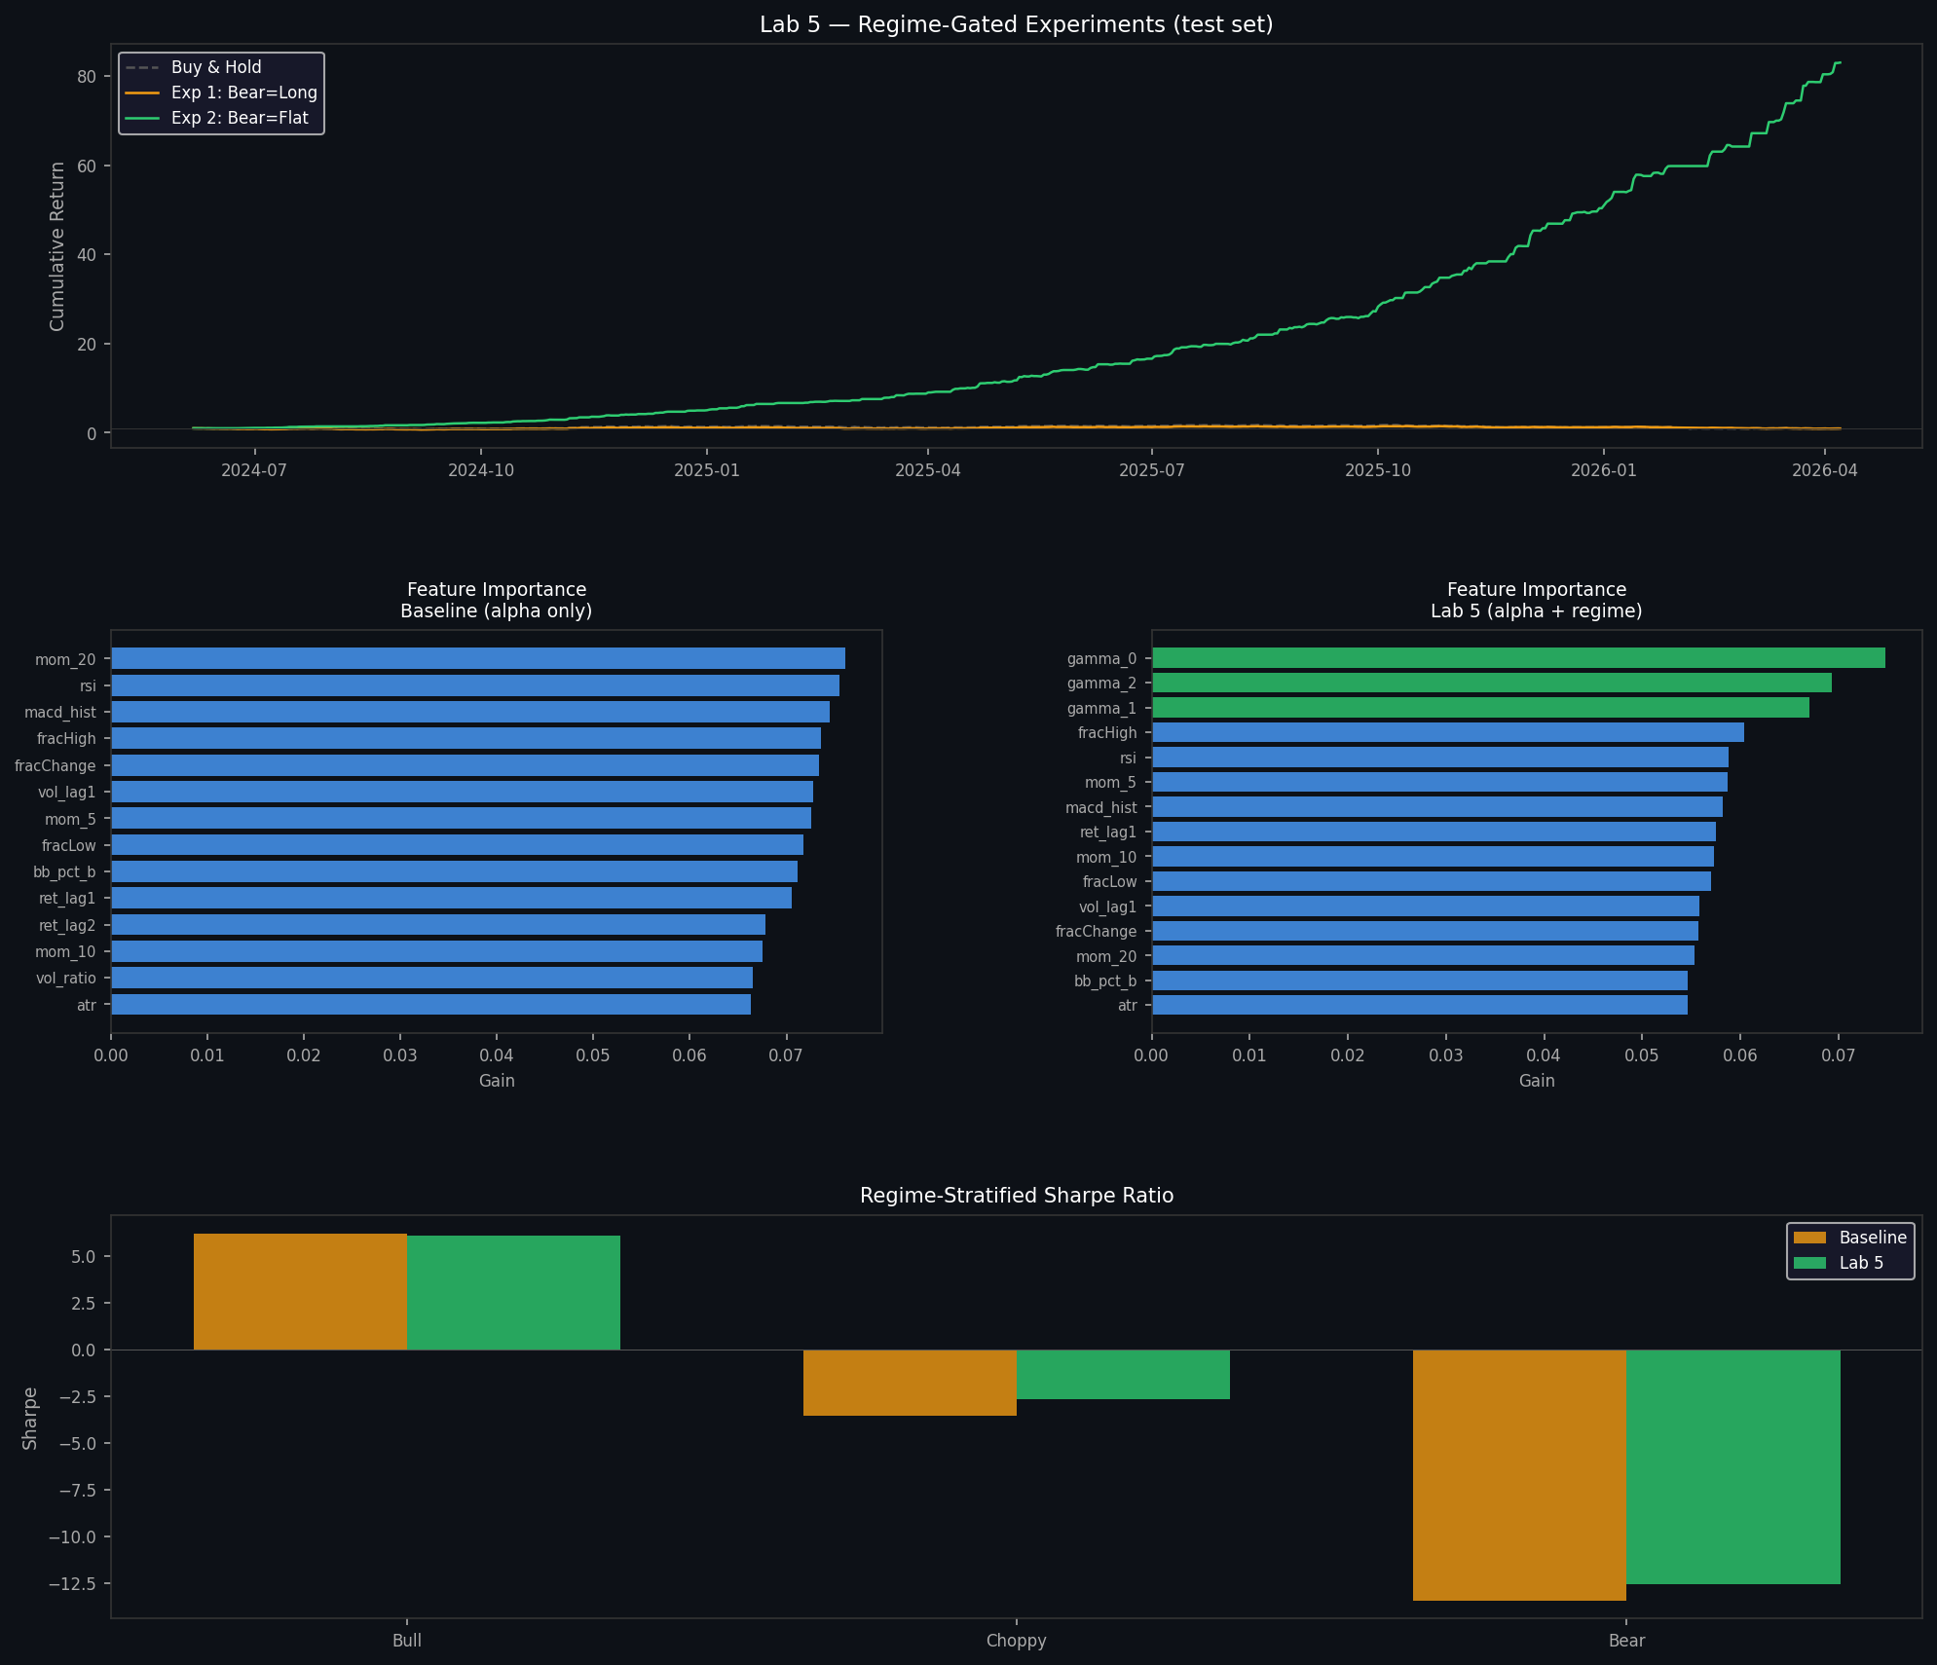
Task: Click the green line swatch for Exp 2
Action: coord(142,119)
